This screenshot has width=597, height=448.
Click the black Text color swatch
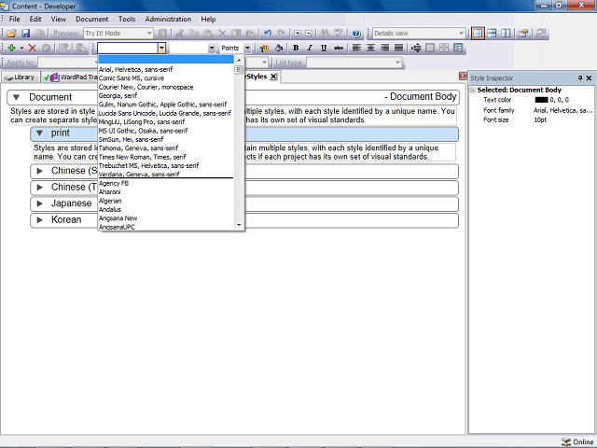(541, 100)
